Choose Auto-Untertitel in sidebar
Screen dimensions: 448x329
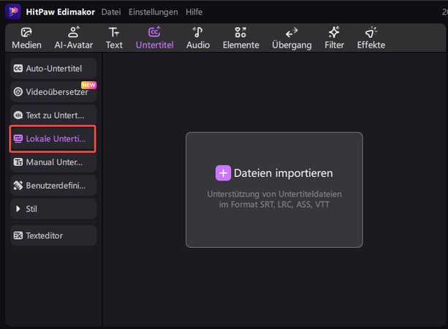(52, 69)
